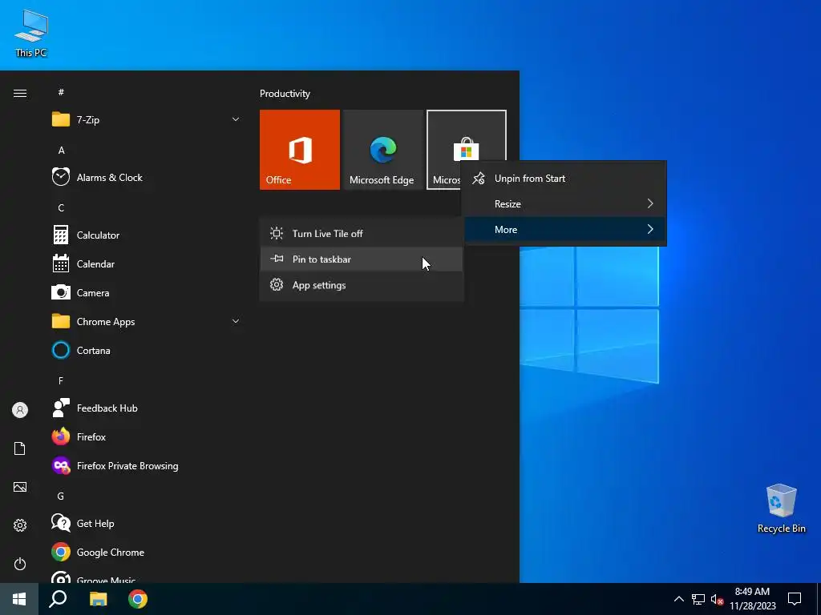
Task: Open the This PC desktop icon
Action: pyautogui.click(x=31, y=34)
